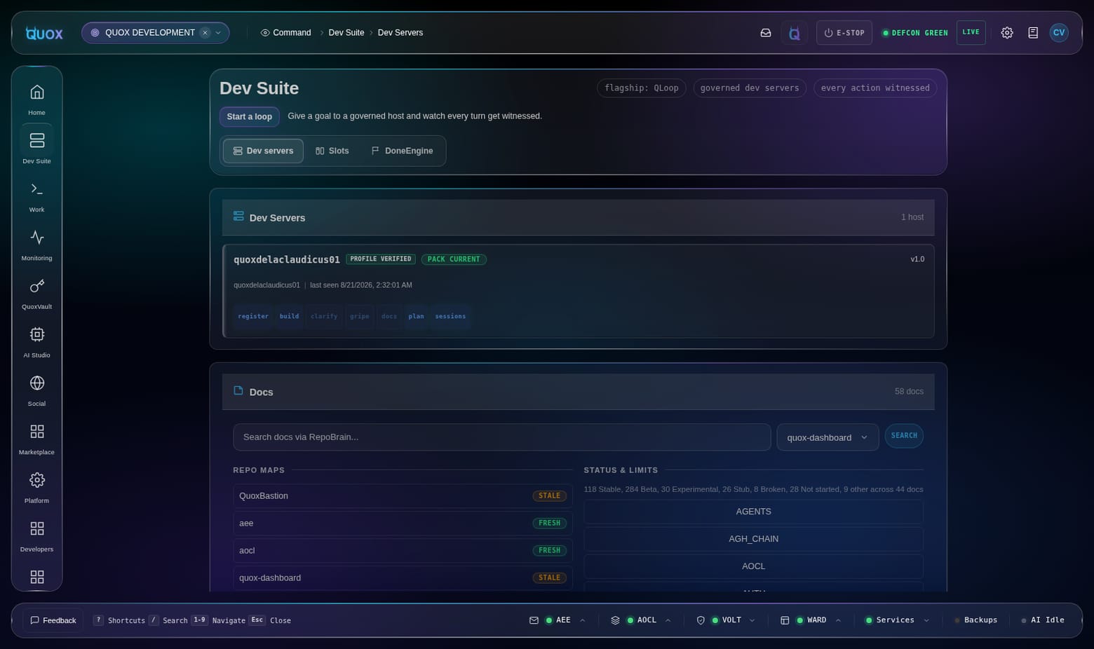Select the quox-dashboard repo map row
Screen dimensions: 1094x649
pyautogui.click(x=403, y=578)
